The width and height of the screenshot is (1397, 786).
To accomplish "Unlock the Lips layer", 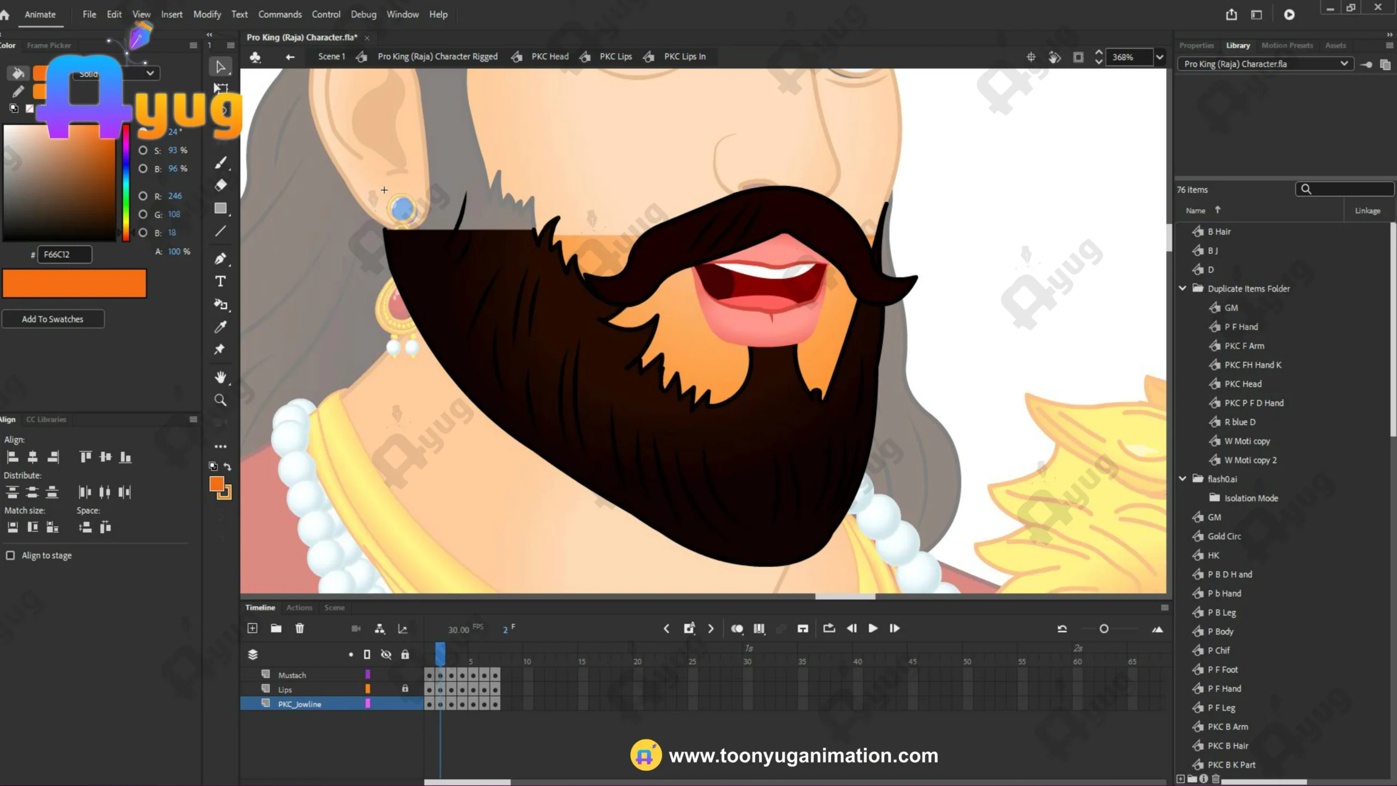I will point(405,689).
